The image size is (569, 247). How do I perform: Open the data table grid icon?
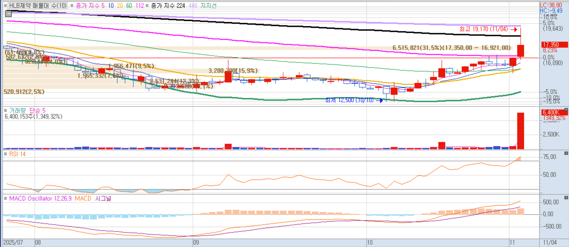8,13
